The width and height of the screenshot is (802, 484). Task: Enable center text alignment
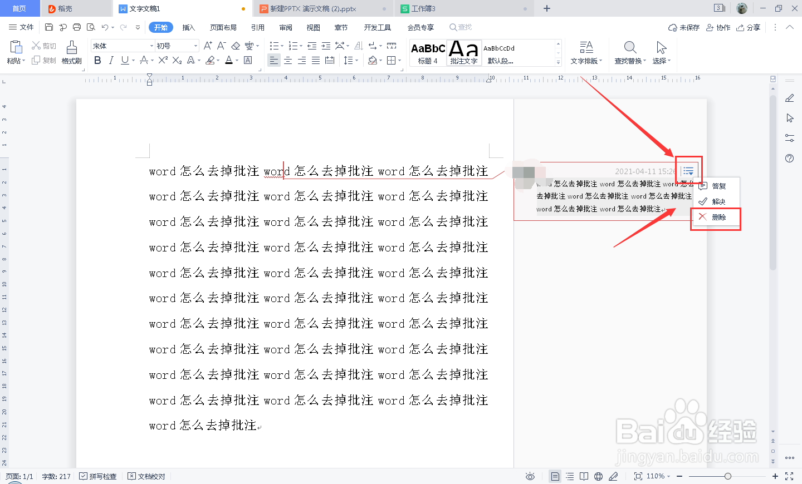click(287, 60)
